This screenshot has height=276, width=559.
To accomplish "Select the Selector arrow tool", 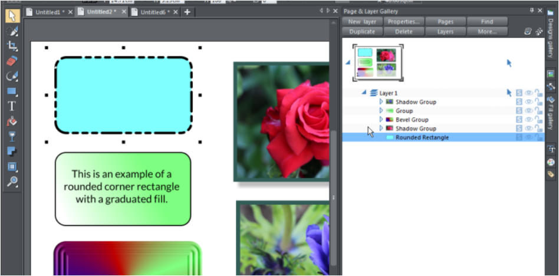I will tap(12, 15).
